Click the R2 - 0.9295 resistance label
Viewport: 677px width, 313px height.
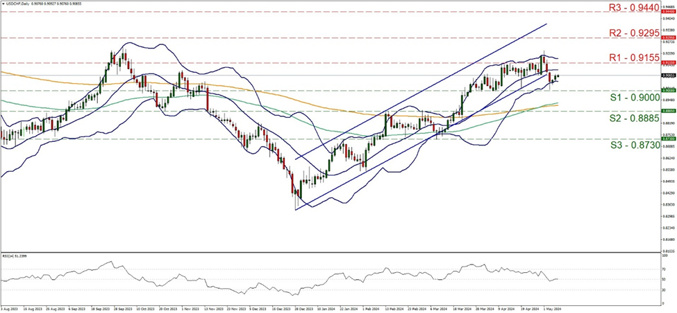635,33
